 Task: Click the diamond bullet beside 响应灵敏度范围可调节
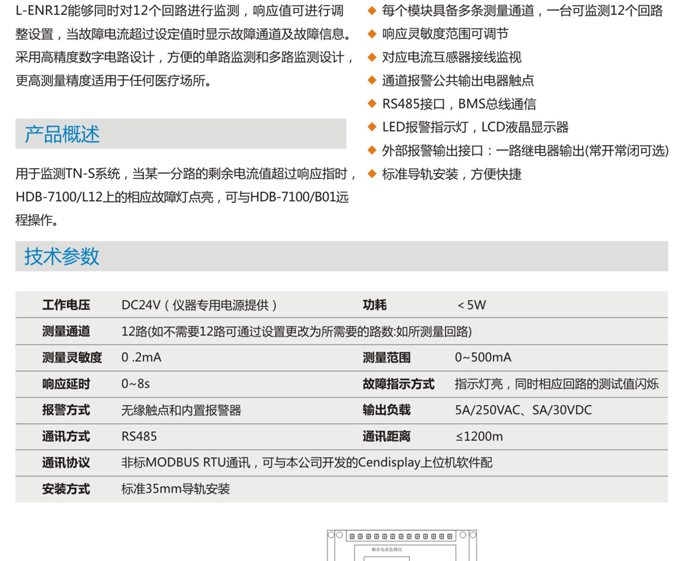click(372, 34)
